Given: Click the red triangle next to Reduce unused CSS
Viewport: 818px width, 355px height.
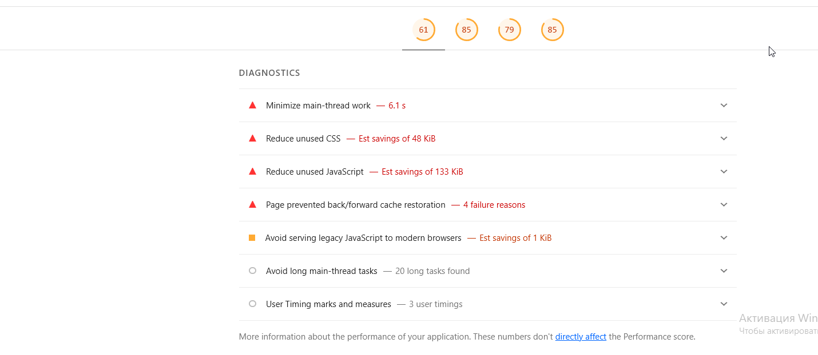Looking at the screenshot, I should click(252, 138).
